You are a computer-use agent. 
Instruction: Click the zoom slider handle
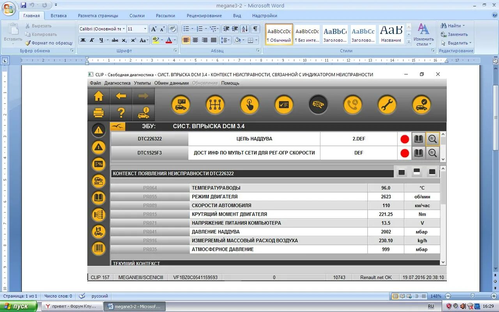point(472,296)
